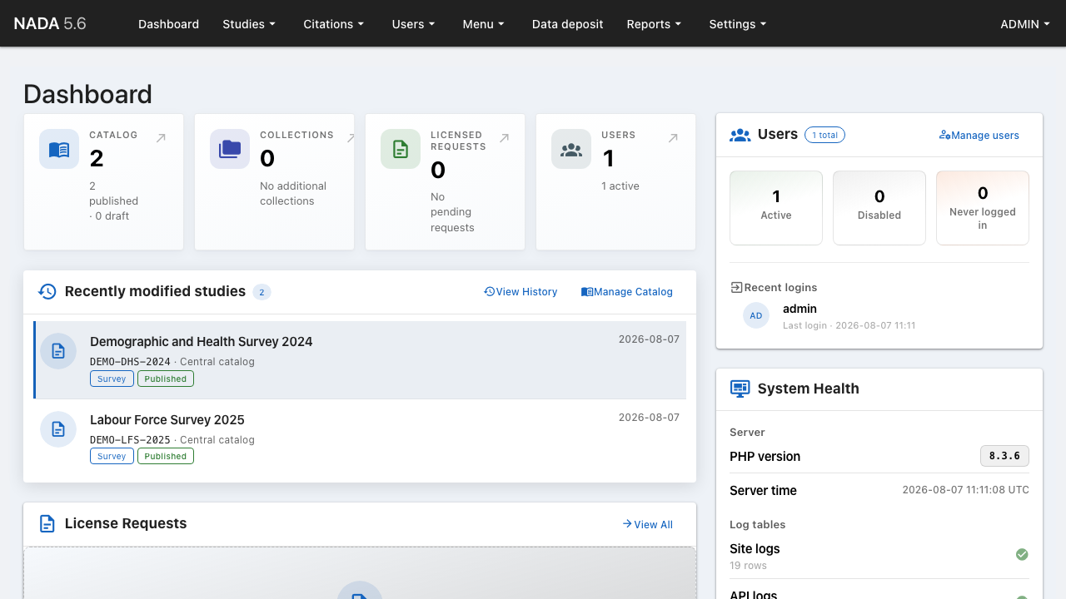Open Collections card arrow link icon
Image resolution: width=1066 pixels, height=599 pixels.
coord(351,138)
